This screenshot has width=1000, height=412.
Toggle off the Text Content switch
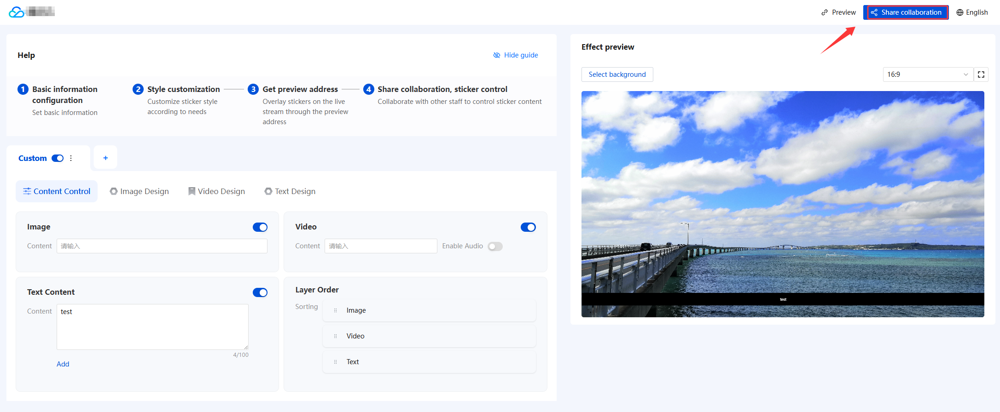click(x=260, y=292)
